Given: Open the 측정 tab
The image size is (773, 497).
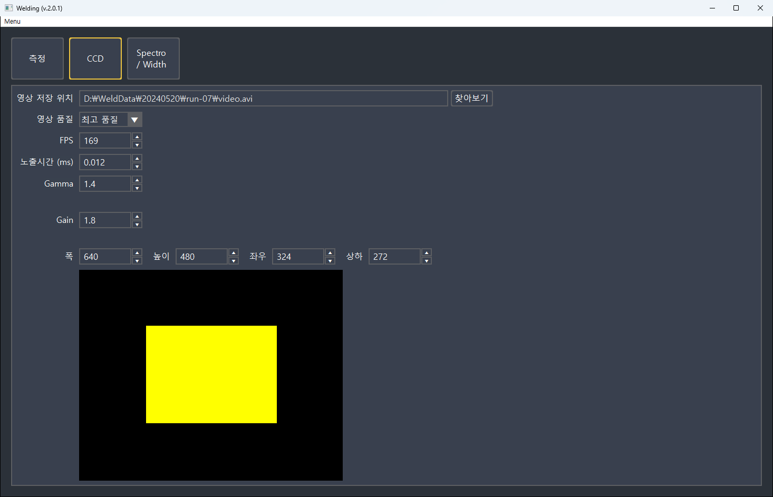Looking at the screenshot, I should [37, 59].
